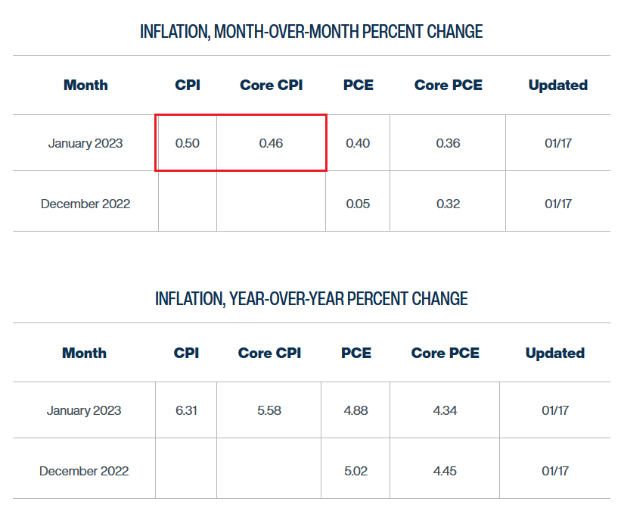The width and height of the screenshot is (624, 511).
Task: Select the year-over-year Core CPI value 5.58
Action: [269, 410]
